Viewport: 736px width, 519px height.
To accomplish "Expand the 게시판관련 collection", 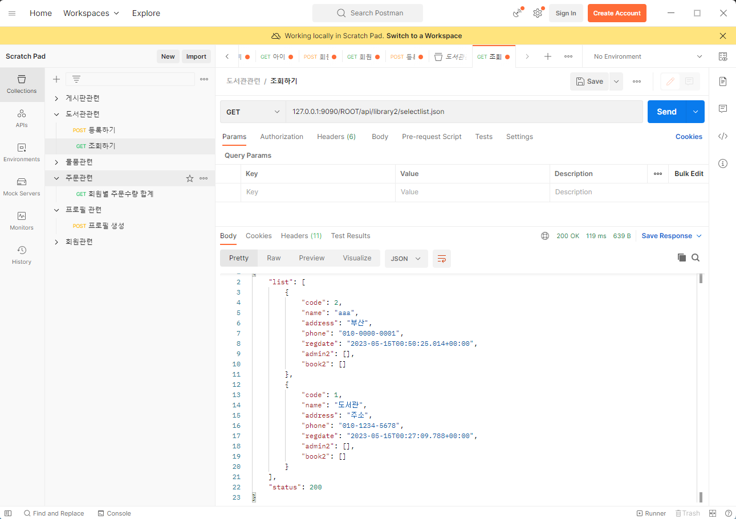I will 56,99.
